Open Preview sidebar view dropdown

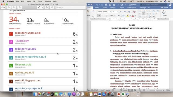pyautogui.click(x=3, y=7)
